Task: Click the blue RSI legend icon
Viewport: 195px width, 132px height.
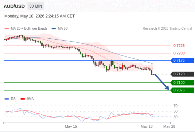Action: (x=7, y=99)
